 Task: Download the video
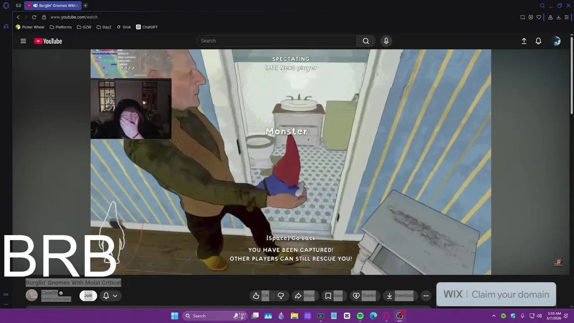click(400, 296)
